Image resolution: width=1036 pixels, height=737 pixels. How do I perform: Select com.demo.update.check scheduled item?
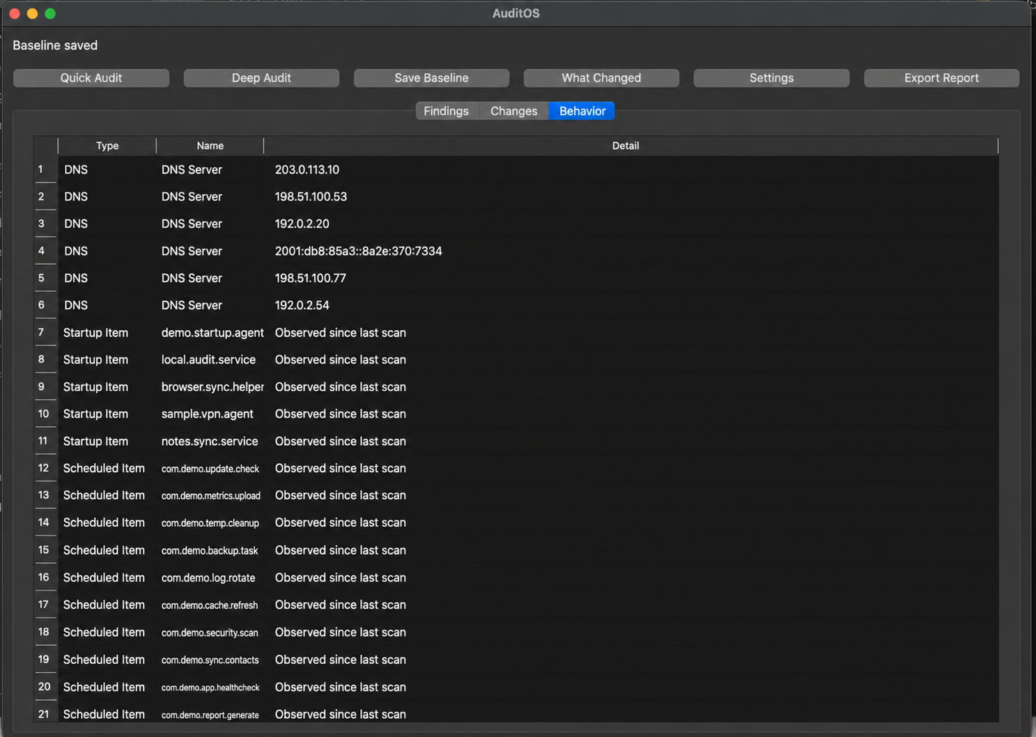(210, 469)
